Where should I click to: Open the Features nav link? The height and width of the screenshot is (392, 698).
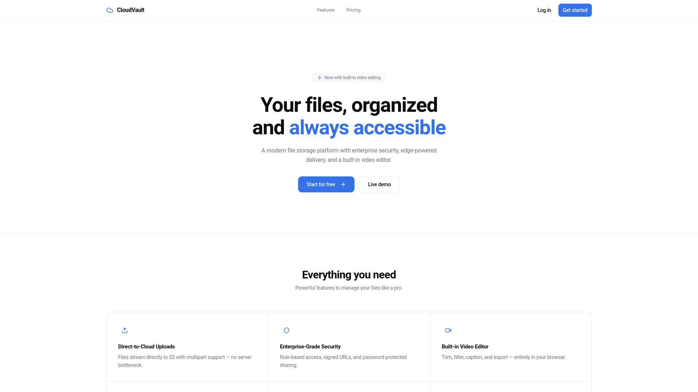(326, 10)
